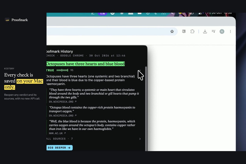Click the 'Octopus blood contains' quote
The height and width of the screenshot is (164, 246).
[x=92, y=109]
